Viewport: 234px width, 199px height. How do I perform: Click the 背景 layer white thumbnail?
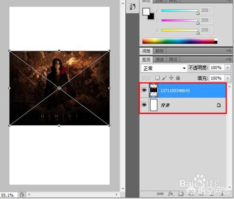[x=154, y=105]
